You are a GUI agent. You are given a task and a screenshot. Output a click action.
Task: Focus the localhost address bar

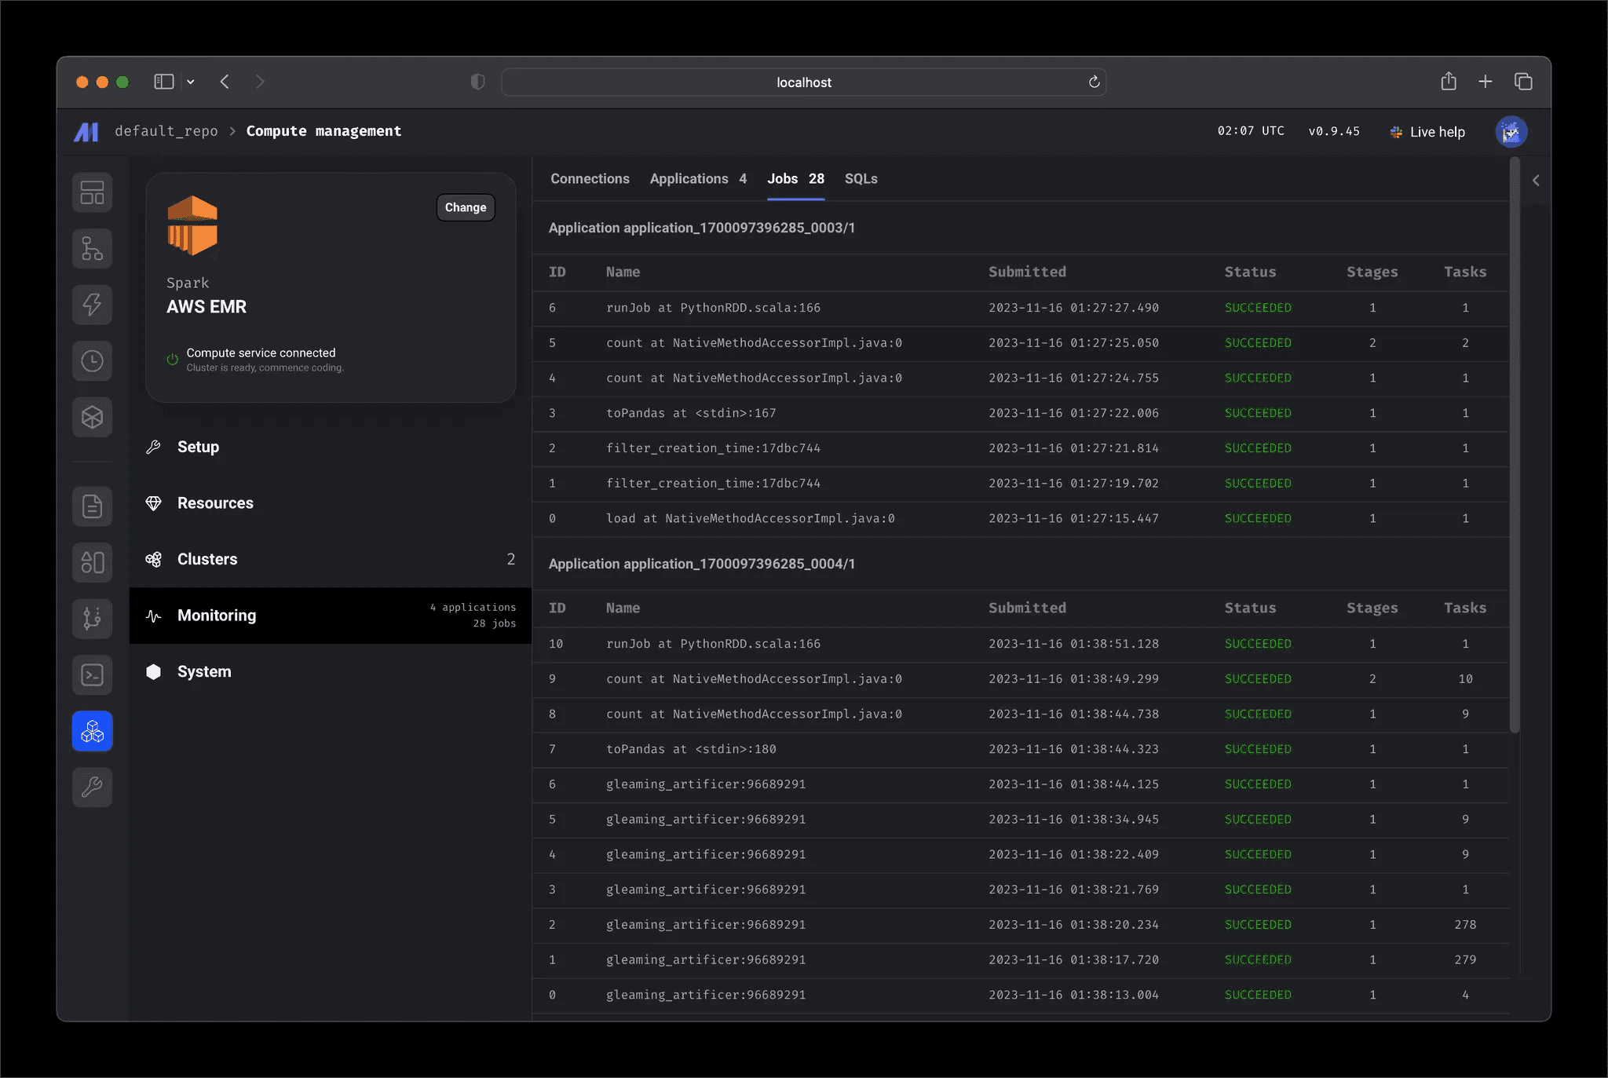pos(804,82)
